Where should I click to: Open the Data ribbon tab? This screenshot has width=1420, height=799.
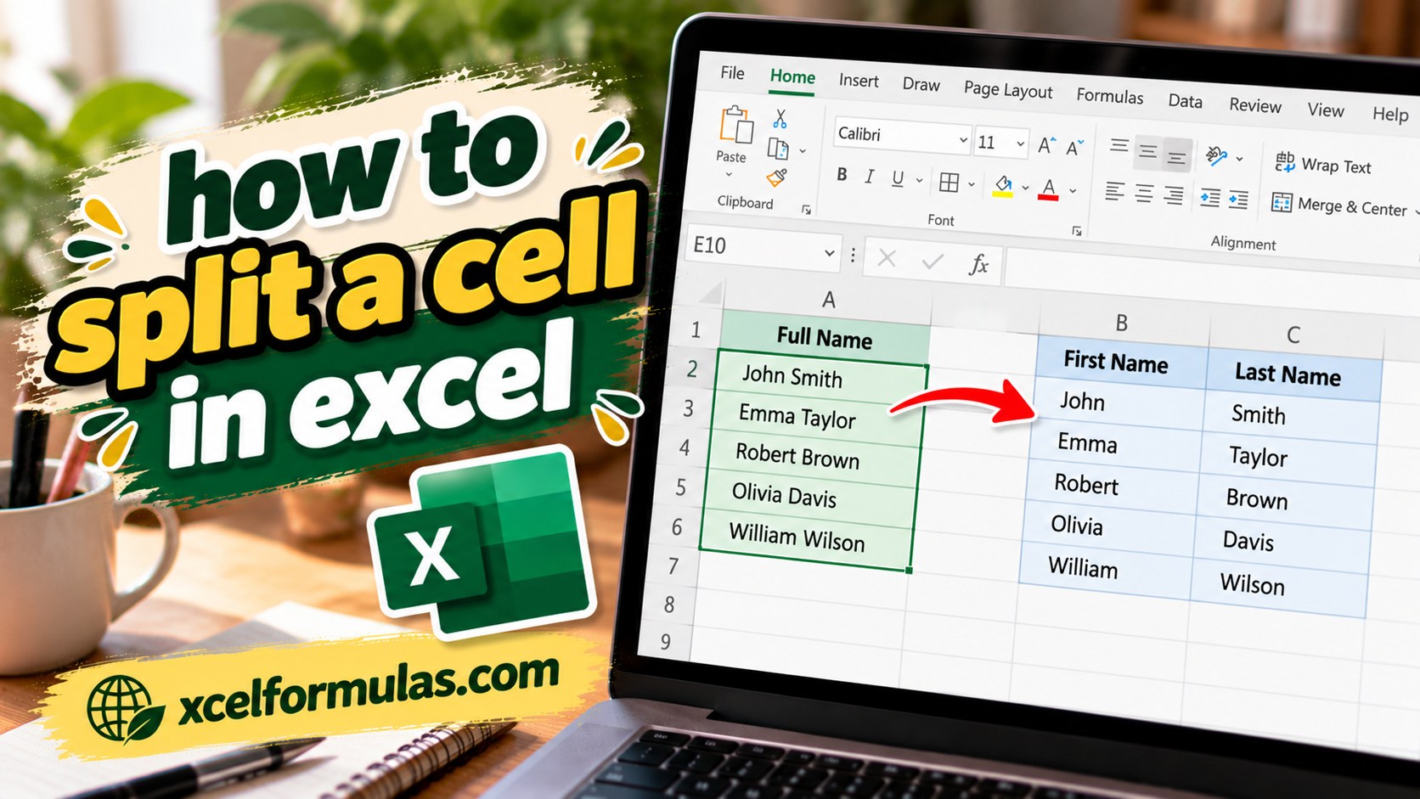[x=1185, y=101]
